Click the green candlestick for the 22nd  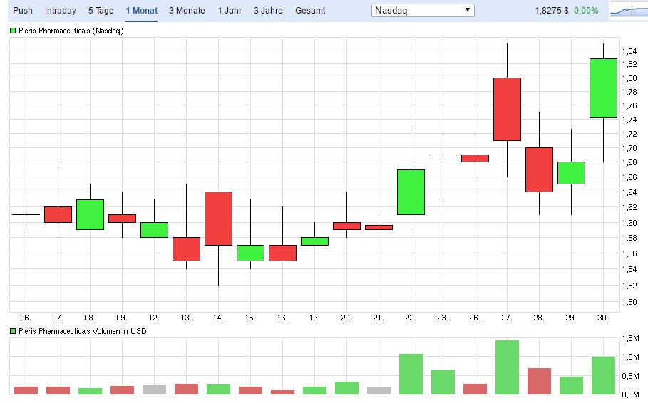pos(411,192)
